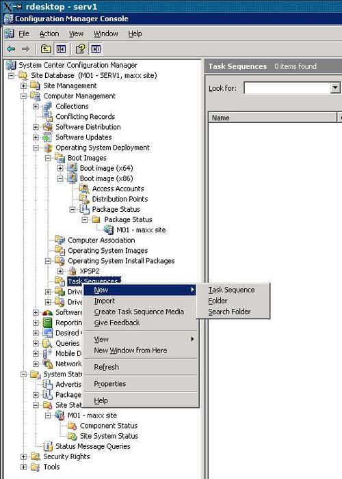The height and width of the screenshot is (479, 342).
Task: Select the Component Status folder icon
Action: tap(72, 426)
